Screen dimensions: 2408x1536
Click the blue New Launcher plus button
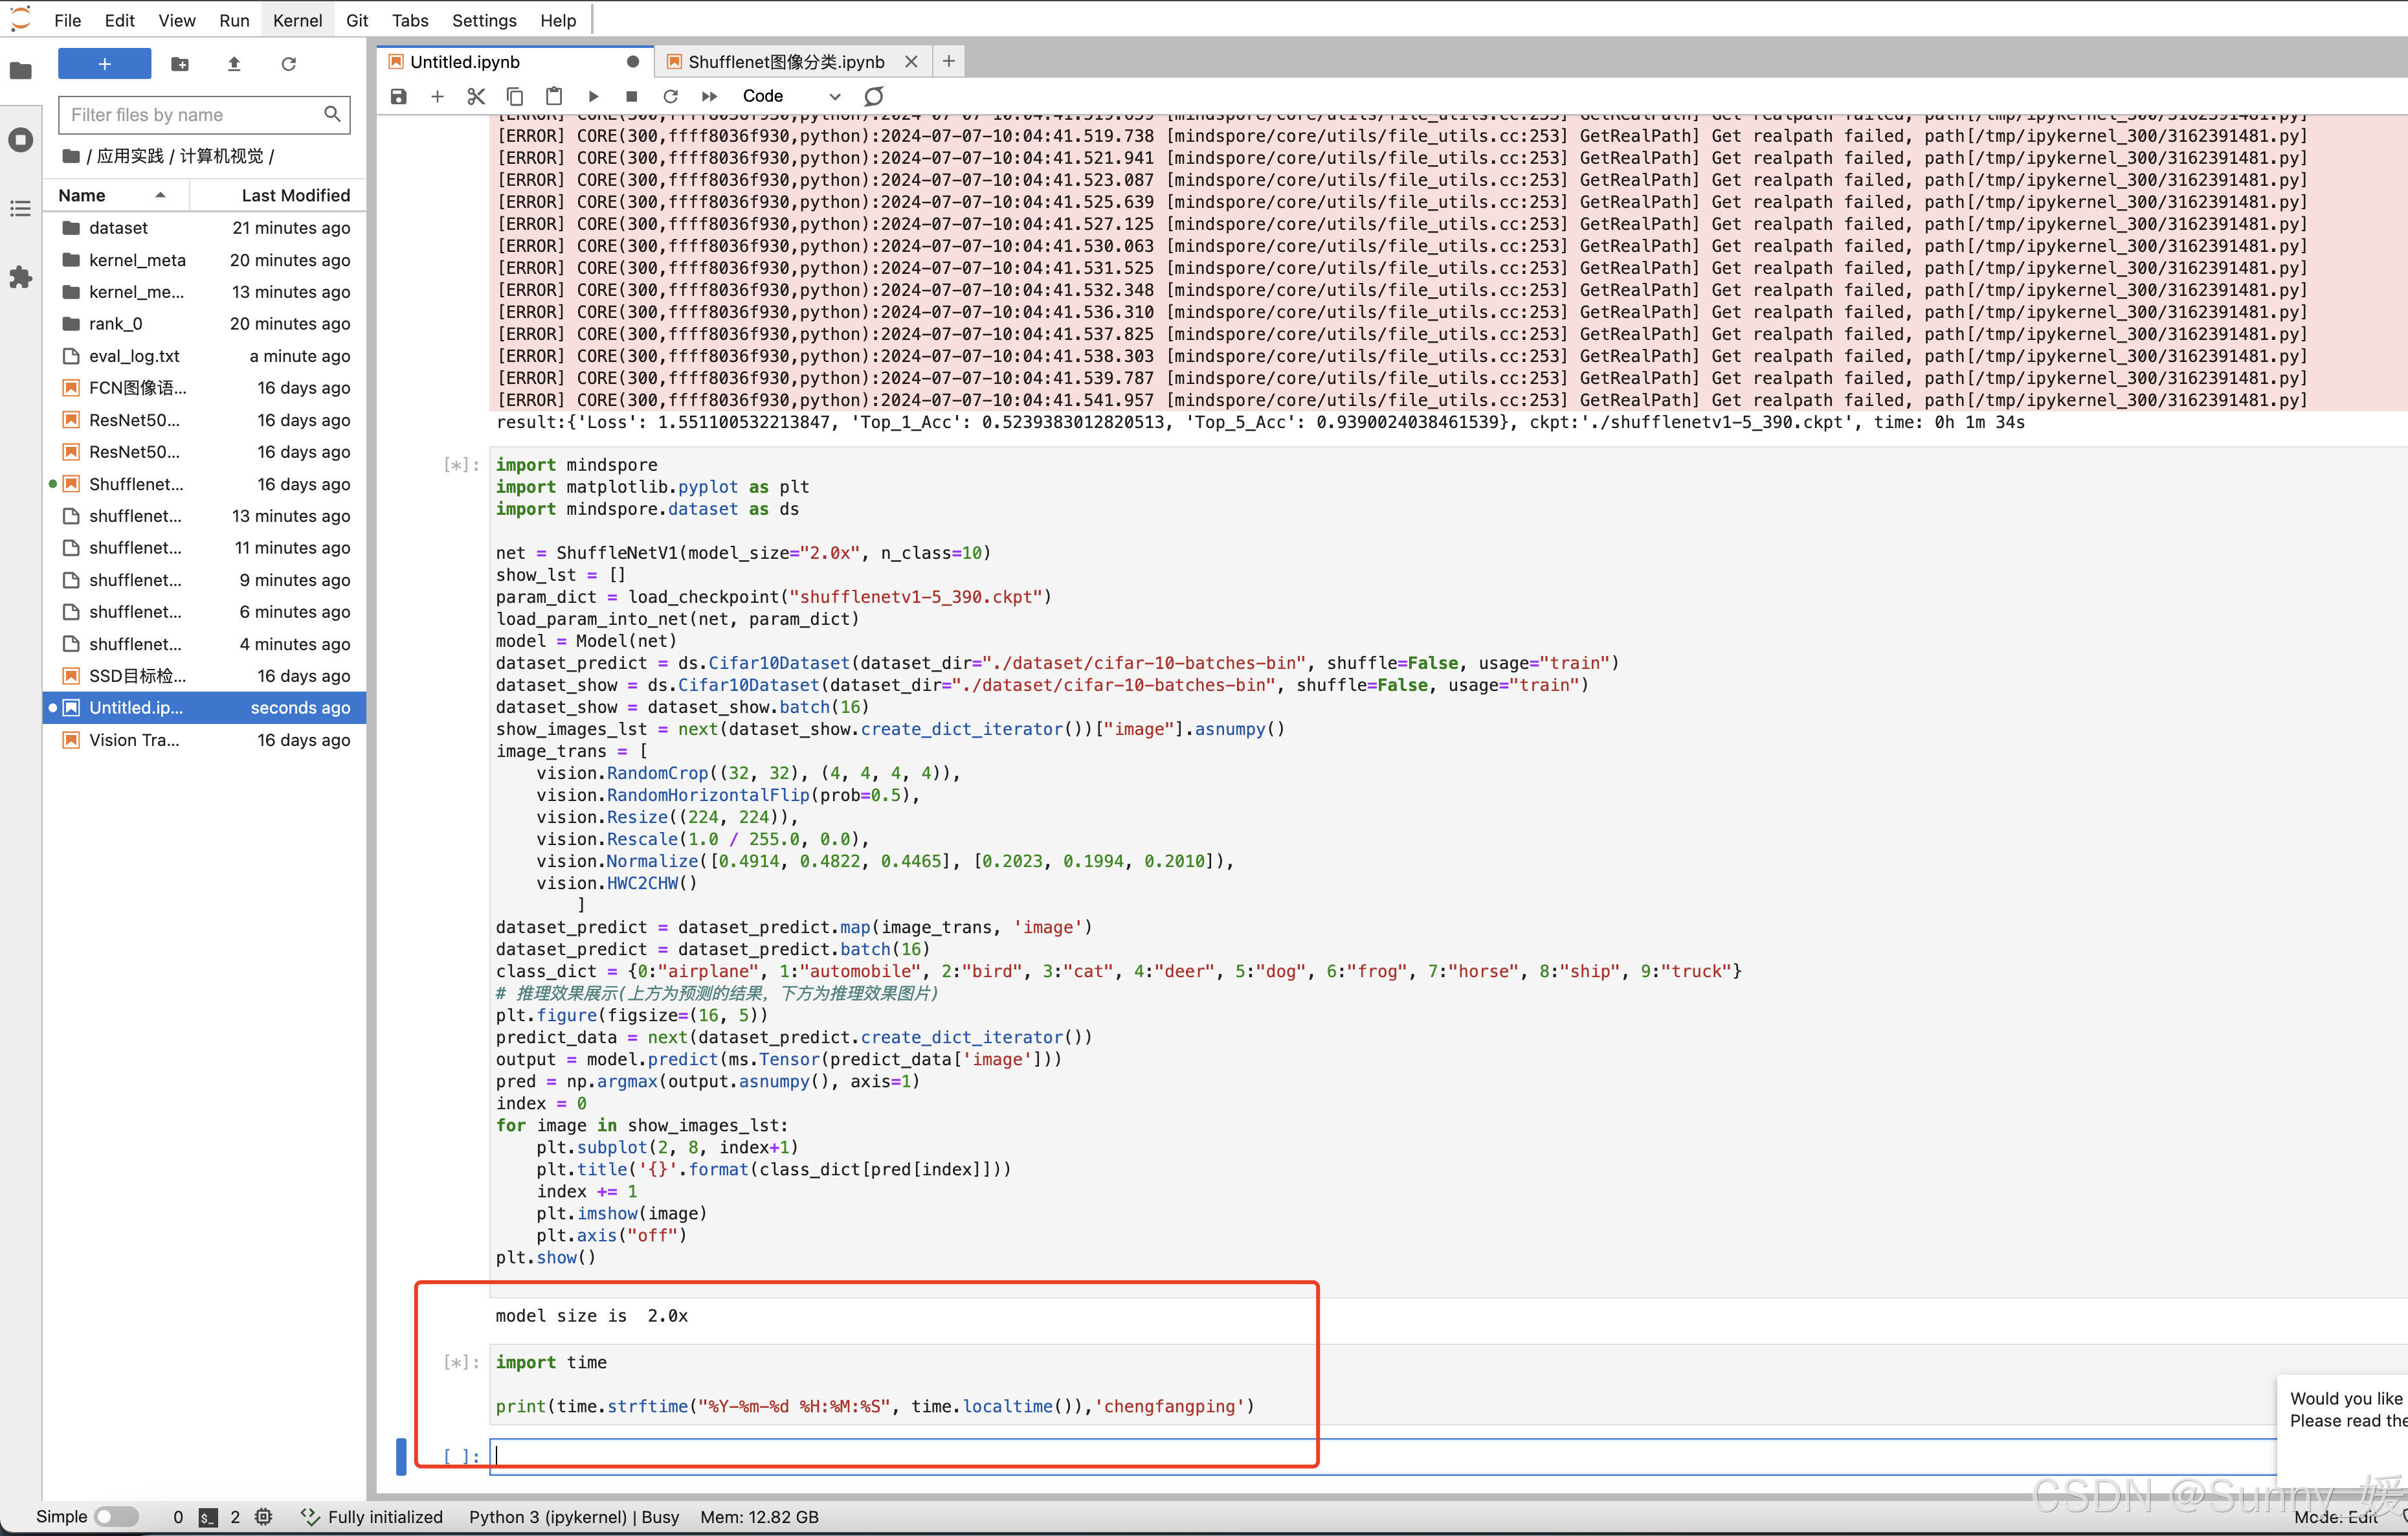(104, 64)
